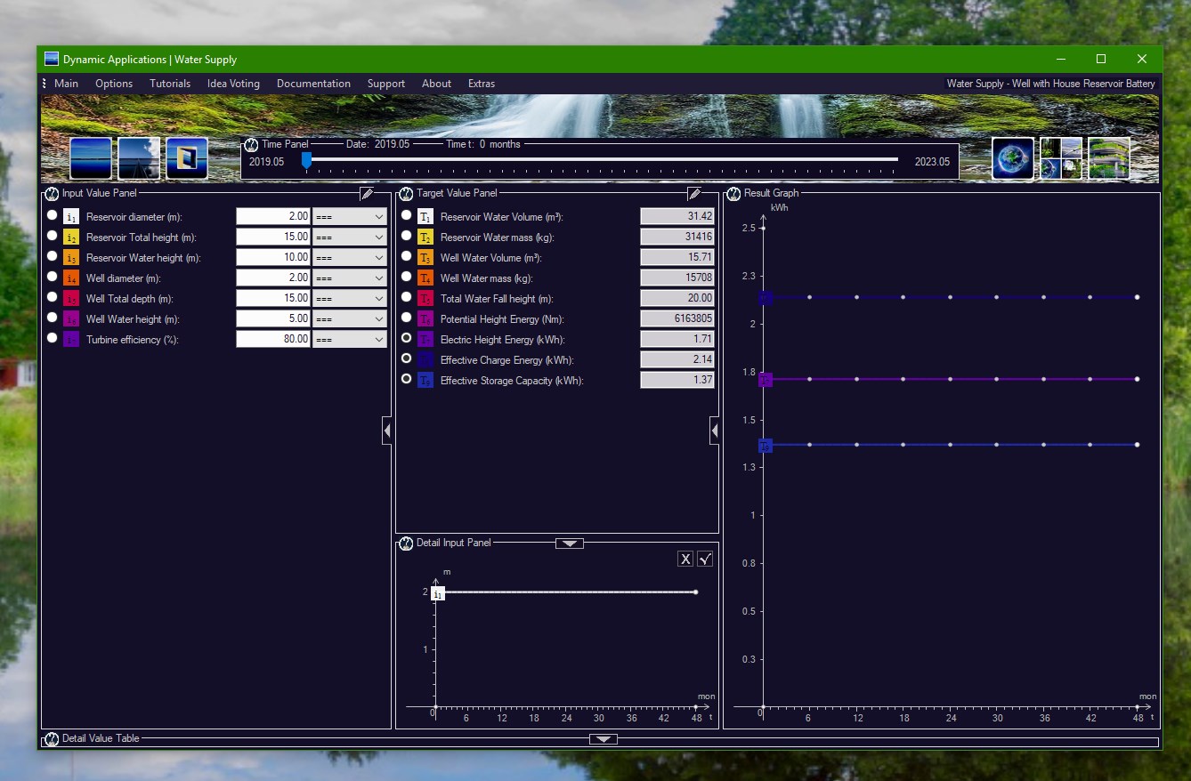The width and height of the screenshot is (1191, 781).
Task: Click the Target Value Panel help icon
Action: click(x=406, y=193)
